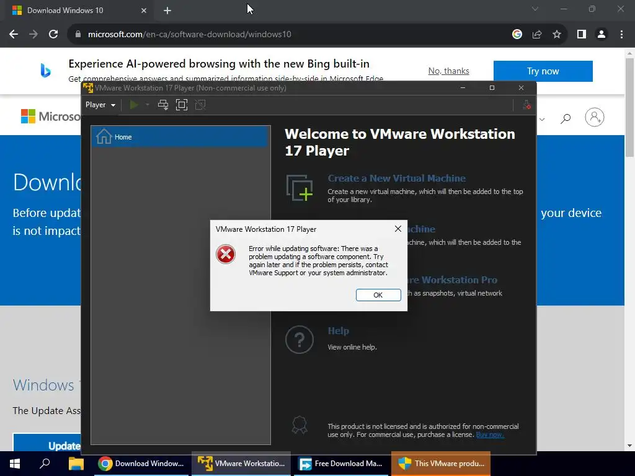The image size is (635, 476).
Task: Open Chrome three-dot menu
Action: coord(621,35)
